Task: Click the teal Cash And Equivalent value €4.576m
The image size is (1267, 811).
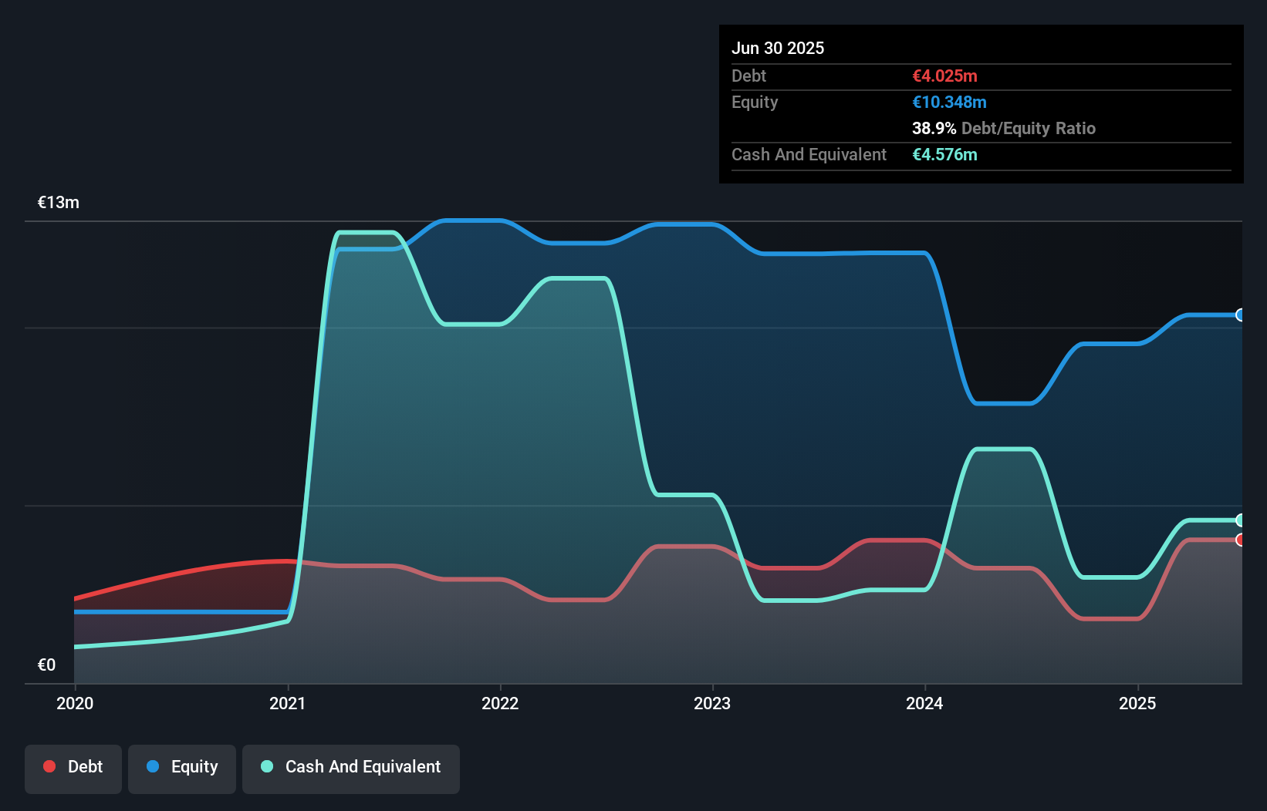Action: [945, 154]
